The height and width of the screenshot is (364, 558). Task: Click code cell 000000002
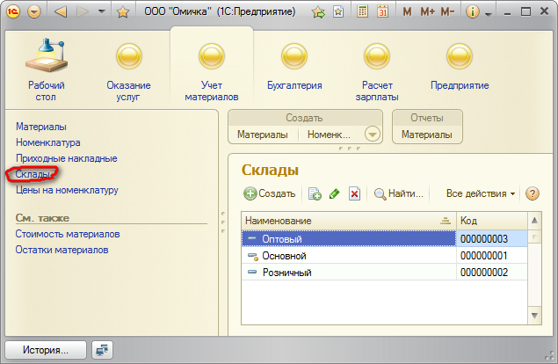(492, 272)
